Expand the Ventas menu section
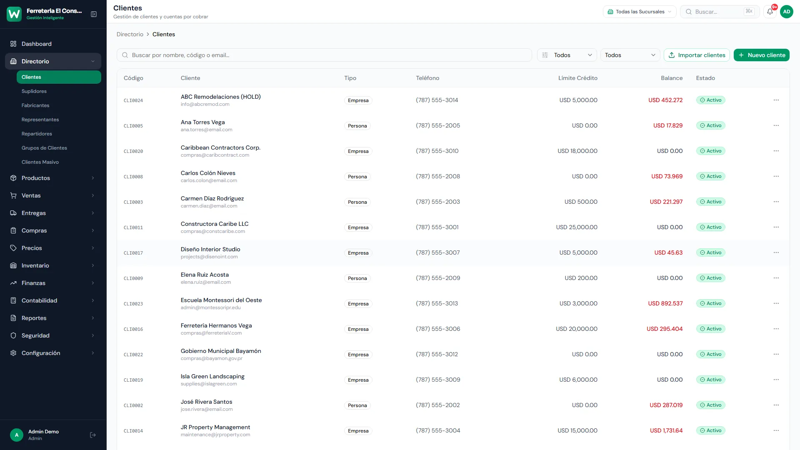 (53, 195)
